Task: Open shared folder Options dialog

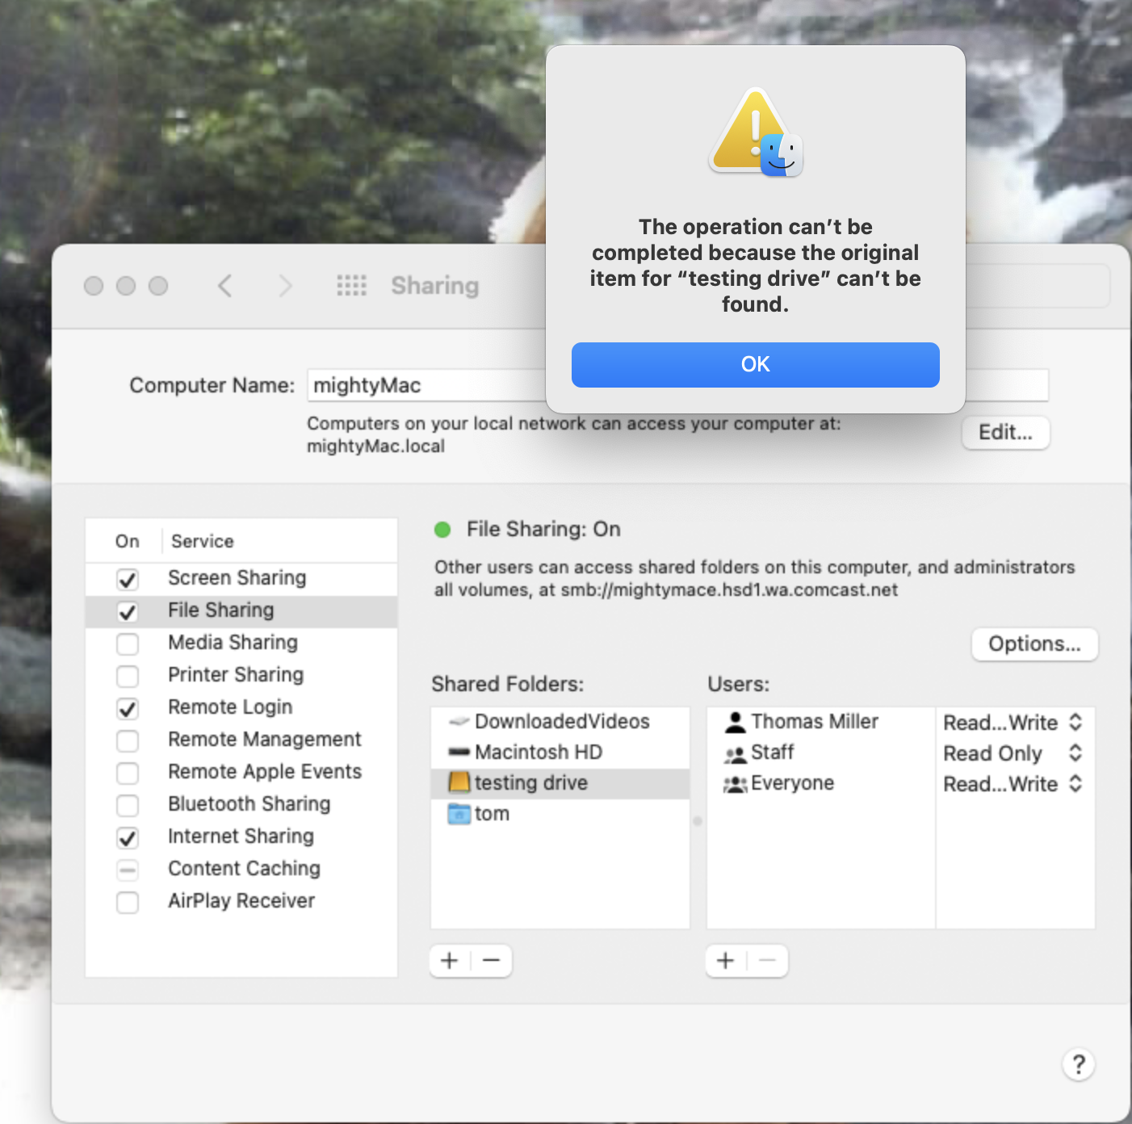Action: (1034, 644)
